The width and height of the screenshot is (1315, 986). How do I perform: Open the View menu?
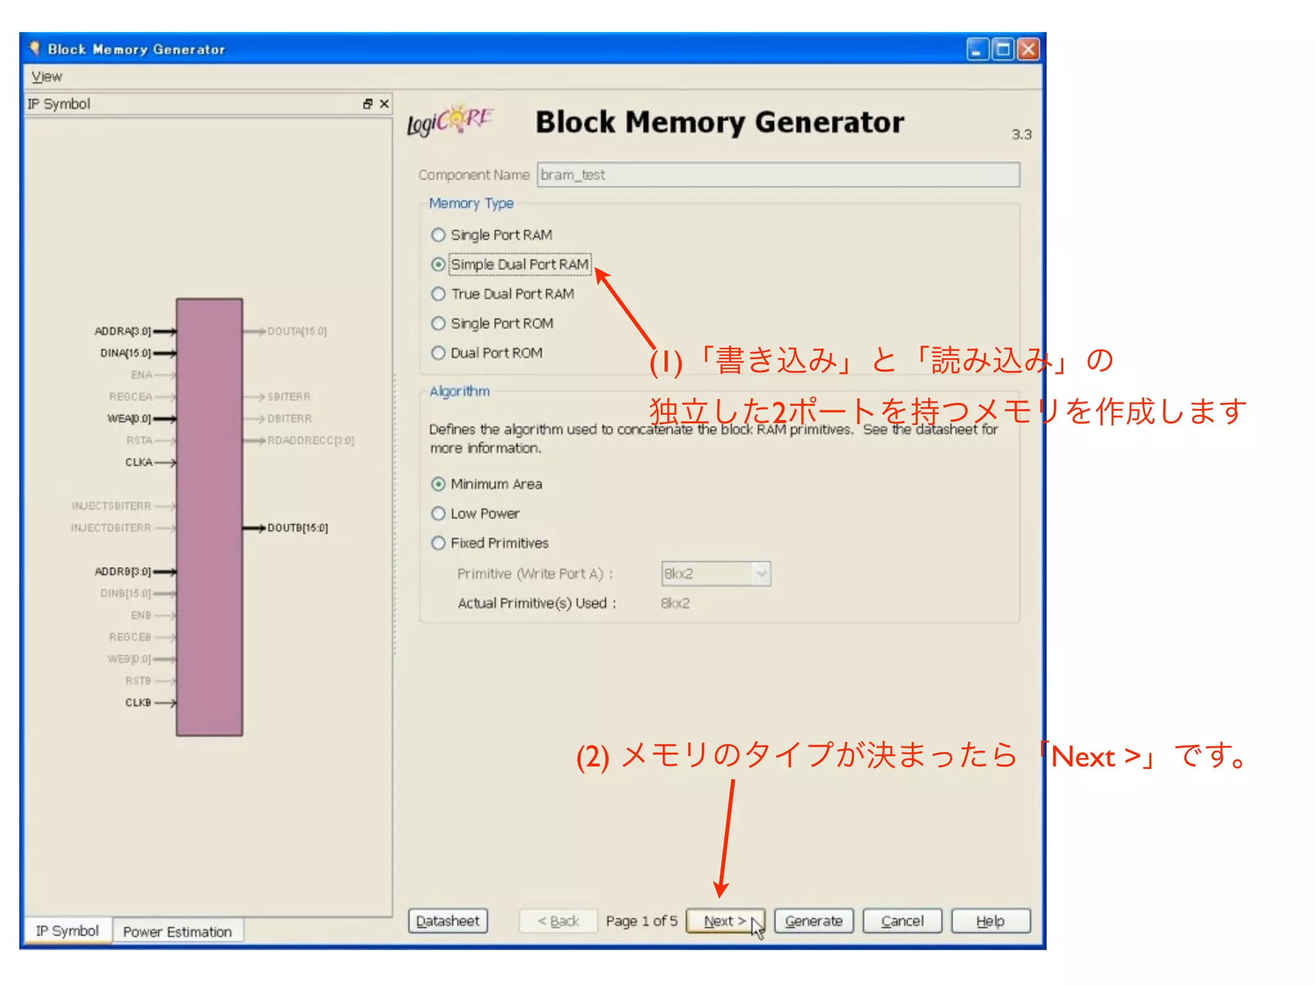(x=47, y=76)
